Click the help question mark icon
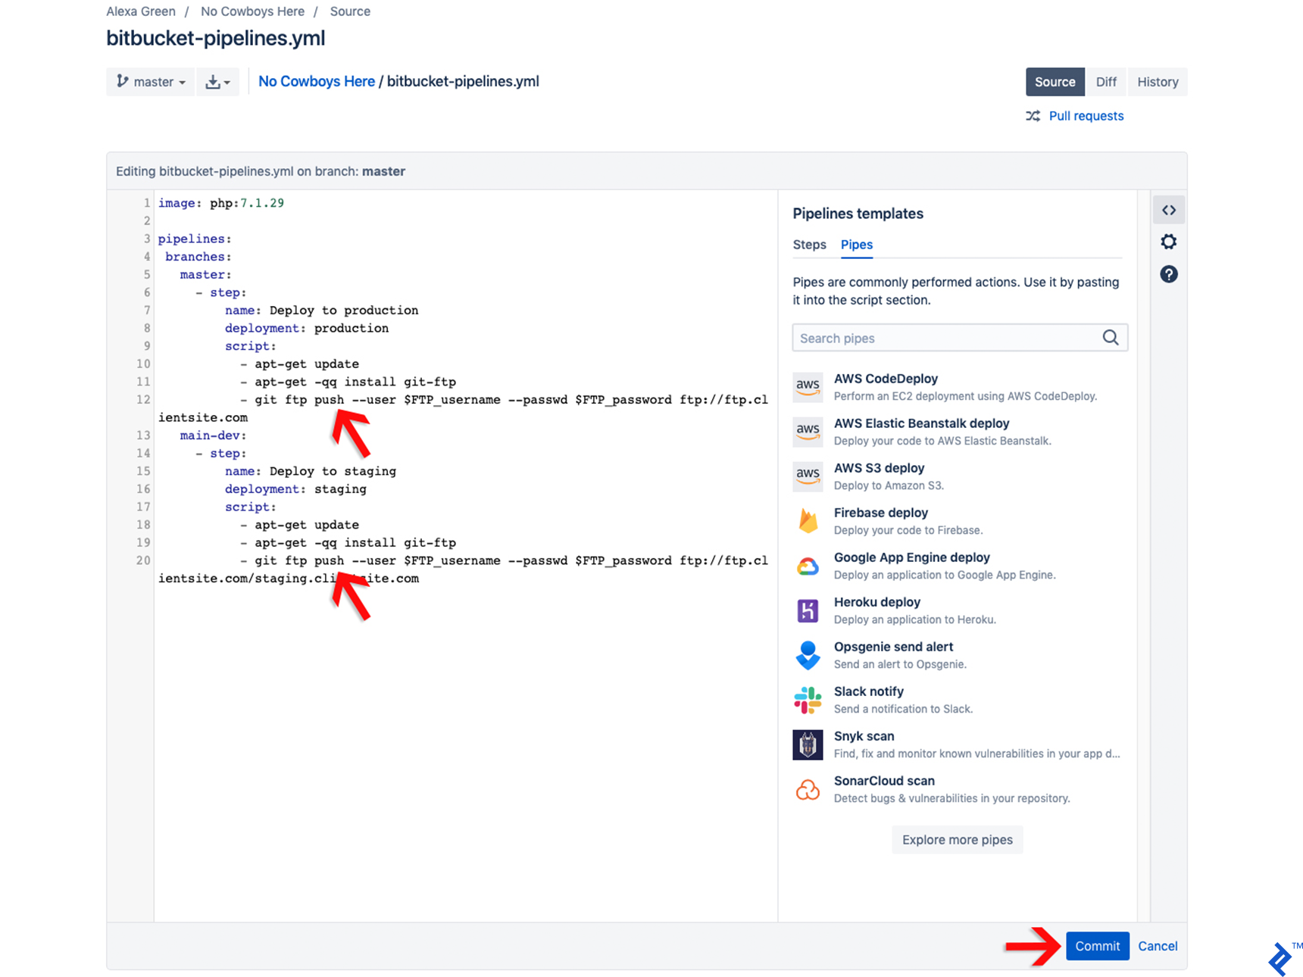This screenshot has height=977, width=1303. [x=1168, y=274]
